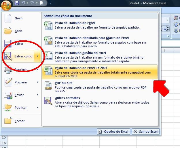The height and width of the screenshot is (148, 180).
Task: Select row 16 header
Action: (4, 143)
